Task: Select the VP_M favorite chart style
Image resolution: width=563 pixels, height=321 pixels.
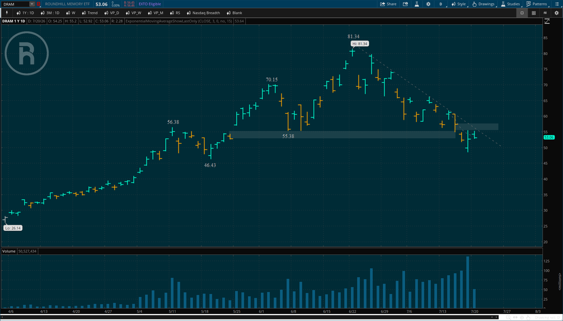Action: point(155,13)
